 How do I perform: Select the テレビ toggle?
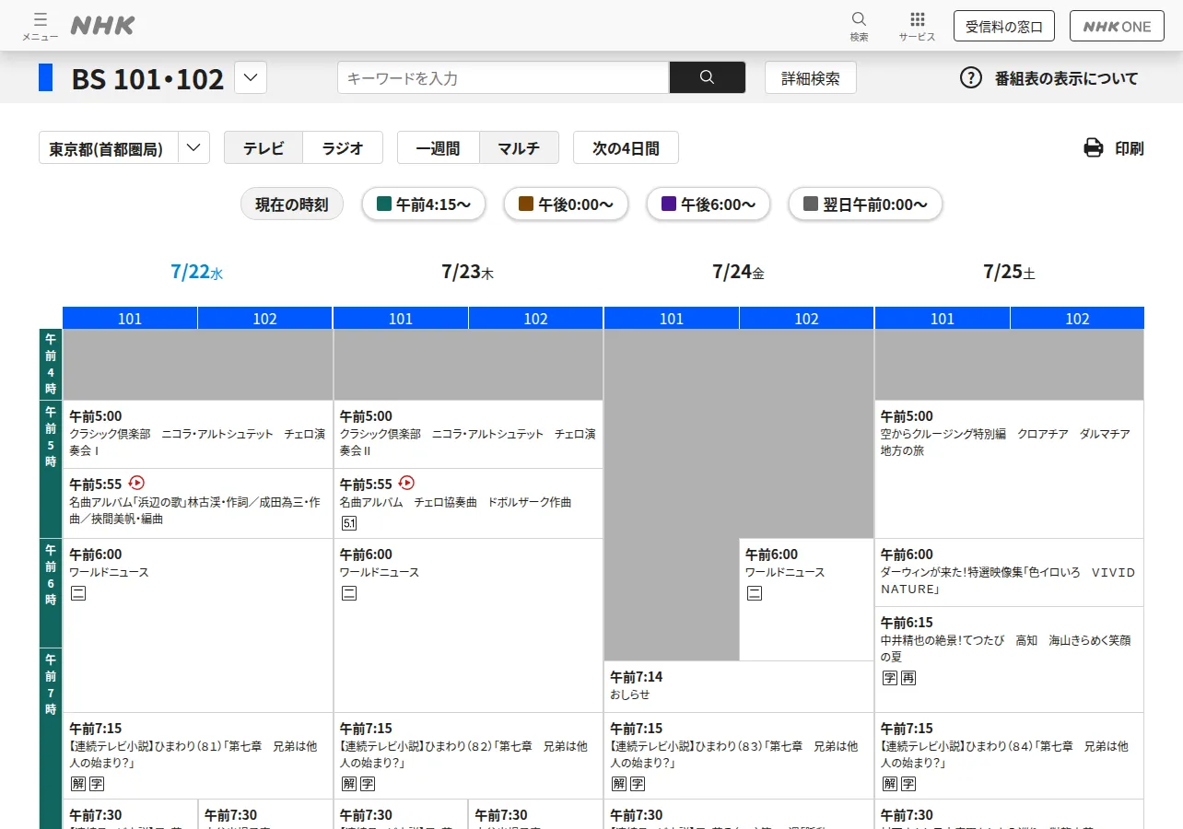pyautogui.click(x=264, y=147)
